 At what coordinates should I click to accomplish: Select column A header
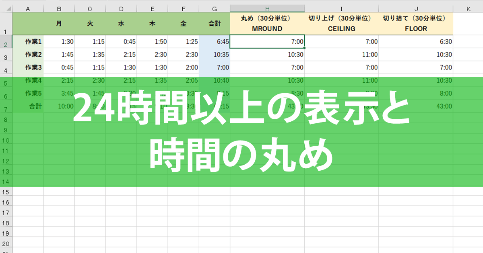28,8
